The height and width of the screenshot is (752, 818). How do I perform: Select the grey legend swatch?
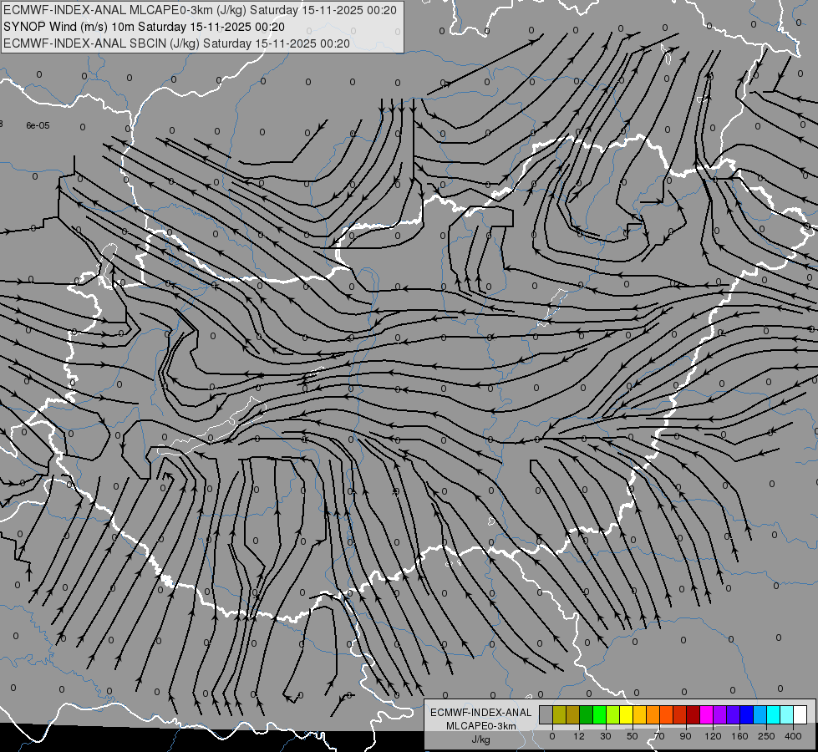click(546, 714)
